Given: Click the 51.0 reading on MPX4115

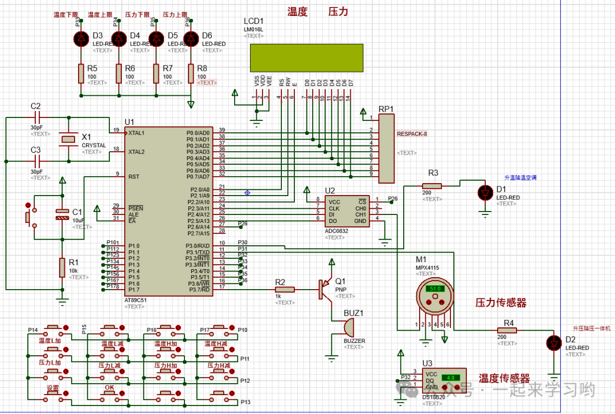Looking at the screenshot, I should click(435, 289).
